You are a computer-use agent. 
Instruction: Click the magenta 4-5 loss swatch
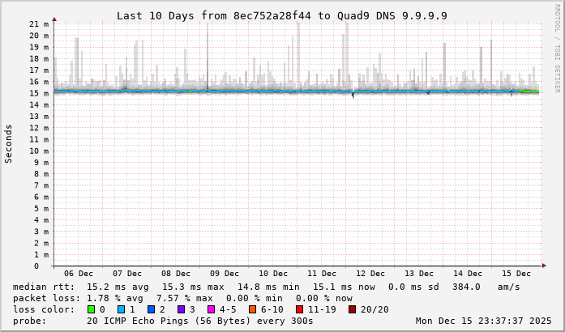211,309
